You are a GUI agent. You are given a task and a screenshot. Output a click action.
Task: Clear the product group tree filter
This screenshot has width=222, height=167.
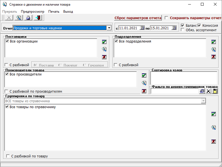point(208,91)
